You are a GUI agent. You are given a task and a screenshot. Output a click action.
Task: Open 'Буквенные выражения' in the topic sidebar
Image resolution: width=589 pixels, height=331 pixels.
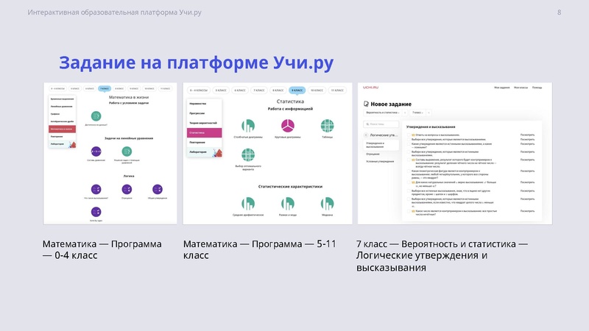(x=63, y=99)
